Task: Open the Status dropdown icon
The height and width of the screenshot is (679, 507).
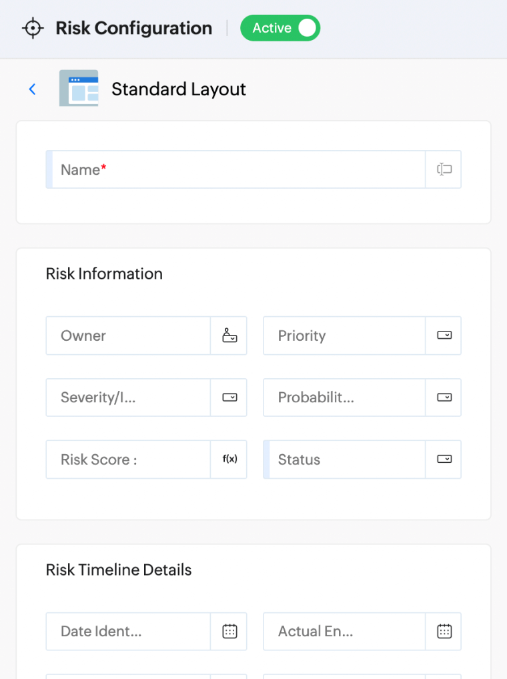Action: click(444, 459)
